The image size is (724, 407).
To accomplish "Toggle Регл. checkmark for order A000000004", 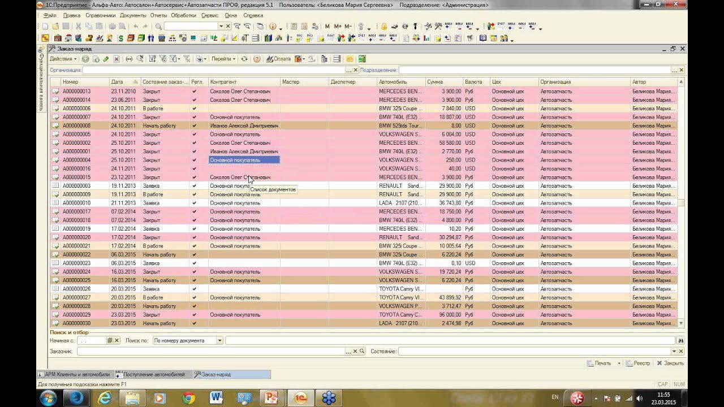I will click(194, 160).
